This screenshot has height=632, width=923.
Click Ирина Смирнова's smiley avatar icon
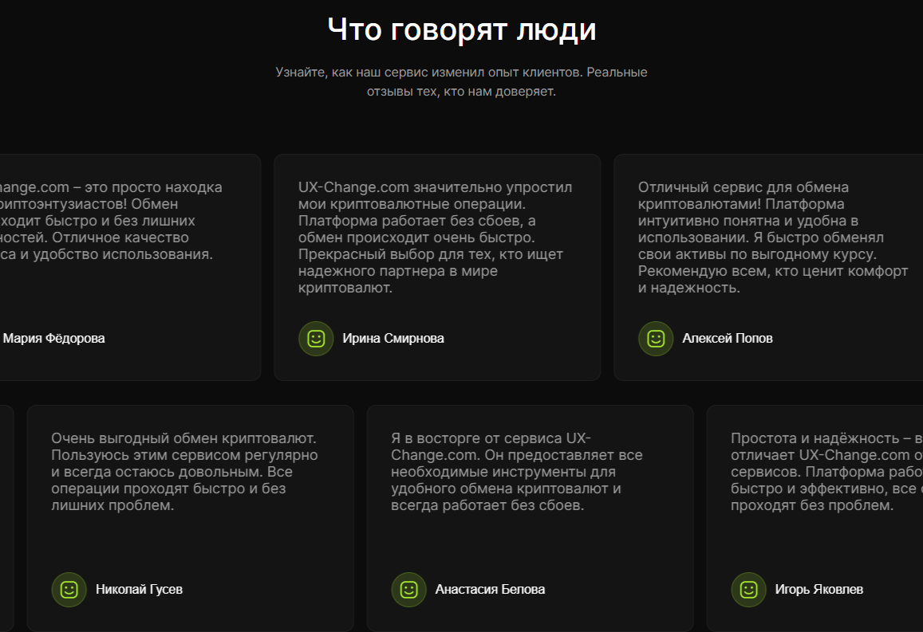tap(316, 339)
